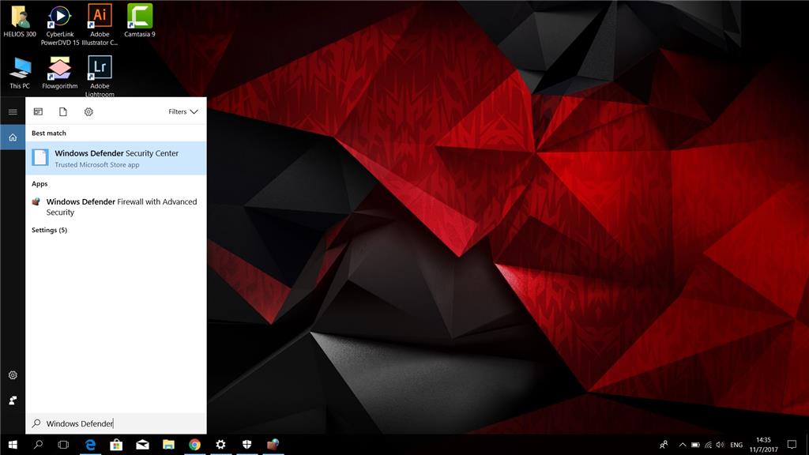
Task: Open Windows Defender Security Center result
Action: click(x=116, y=158)
